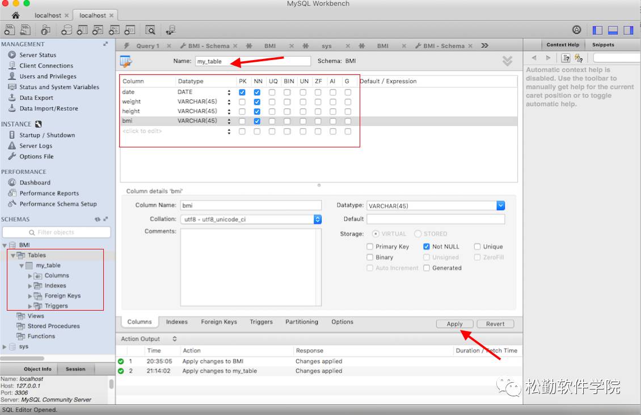
Task: Click the table editor icon beside Name
Action: (126, 61)
